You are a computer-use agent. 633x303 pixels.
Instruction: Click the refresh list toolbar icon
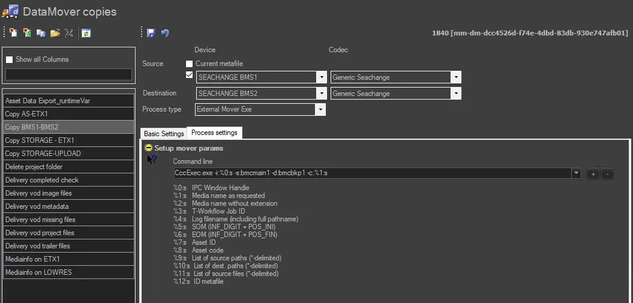(86, 34)
